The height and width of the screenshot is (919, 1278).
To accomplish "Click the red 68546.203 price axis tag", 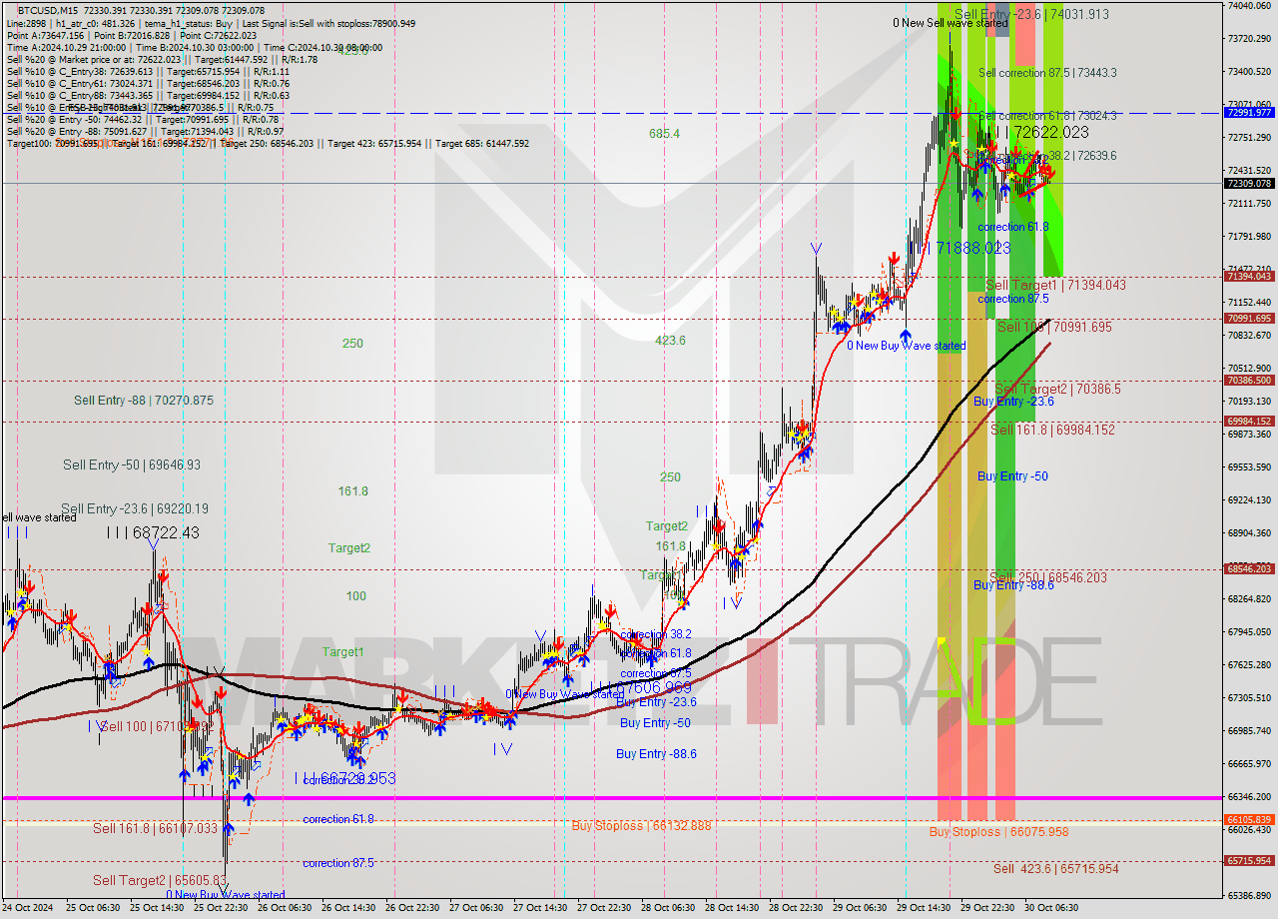I will coord(1248,568).
